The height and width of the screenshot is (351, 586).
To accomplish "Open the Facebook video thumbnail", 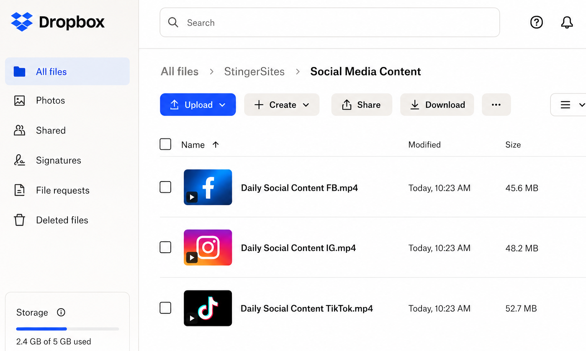I will (208, 187).
